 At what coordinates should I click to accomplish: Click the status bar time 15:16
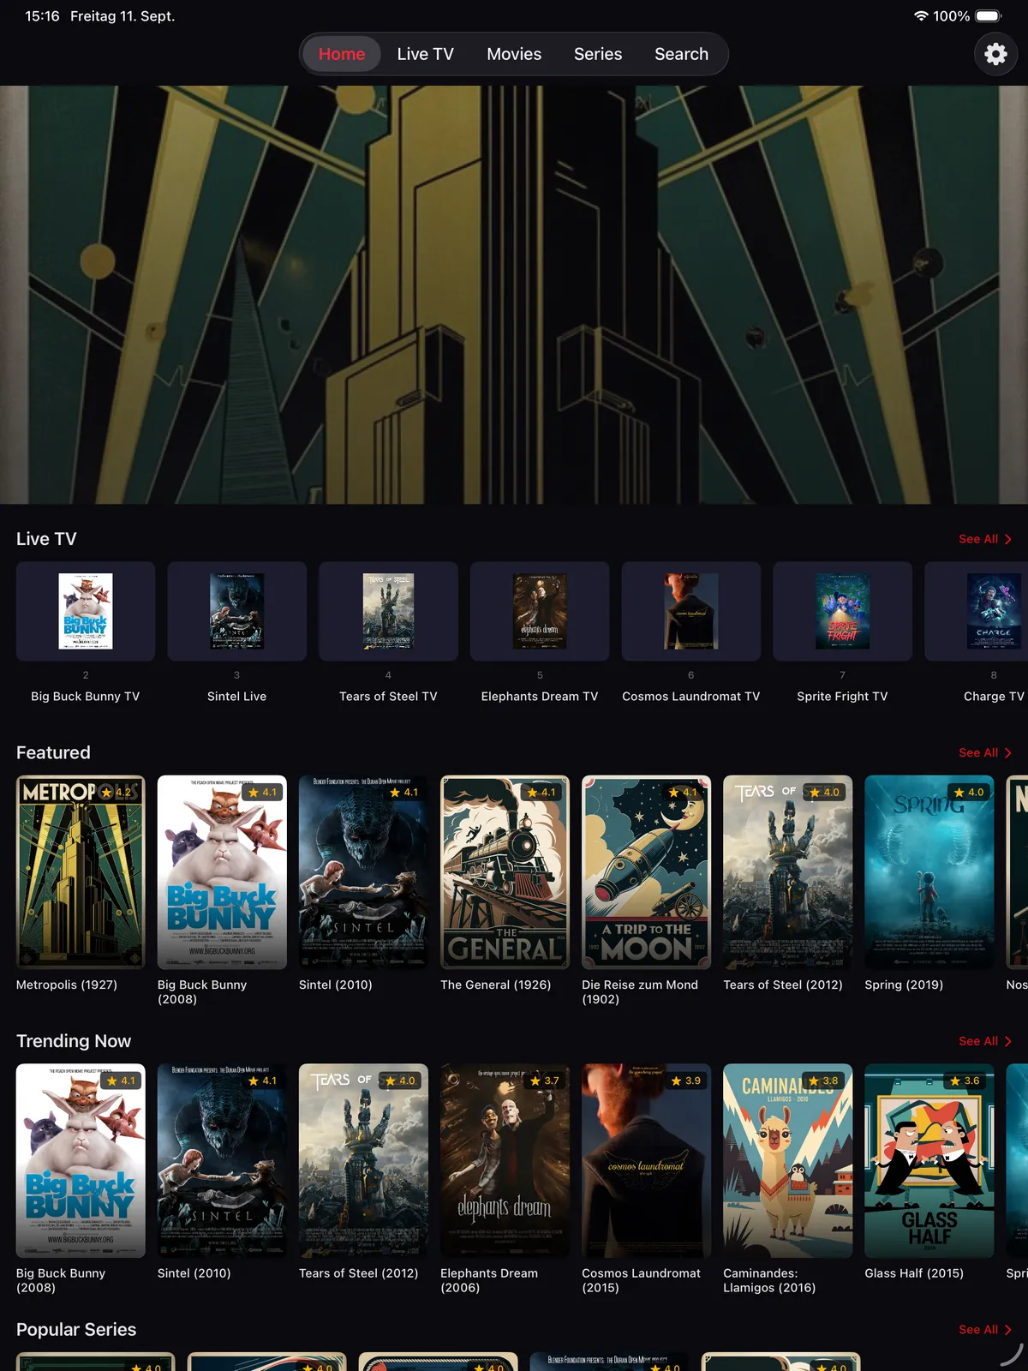pos(42,16)
